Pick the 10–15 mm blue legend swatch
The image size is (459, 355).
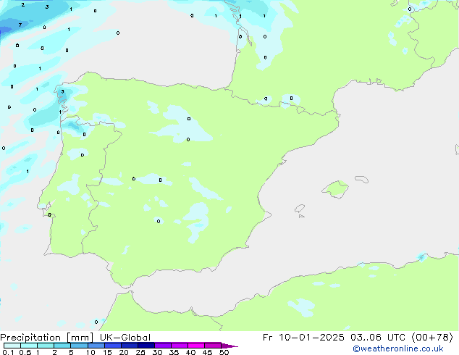(96, 346)
